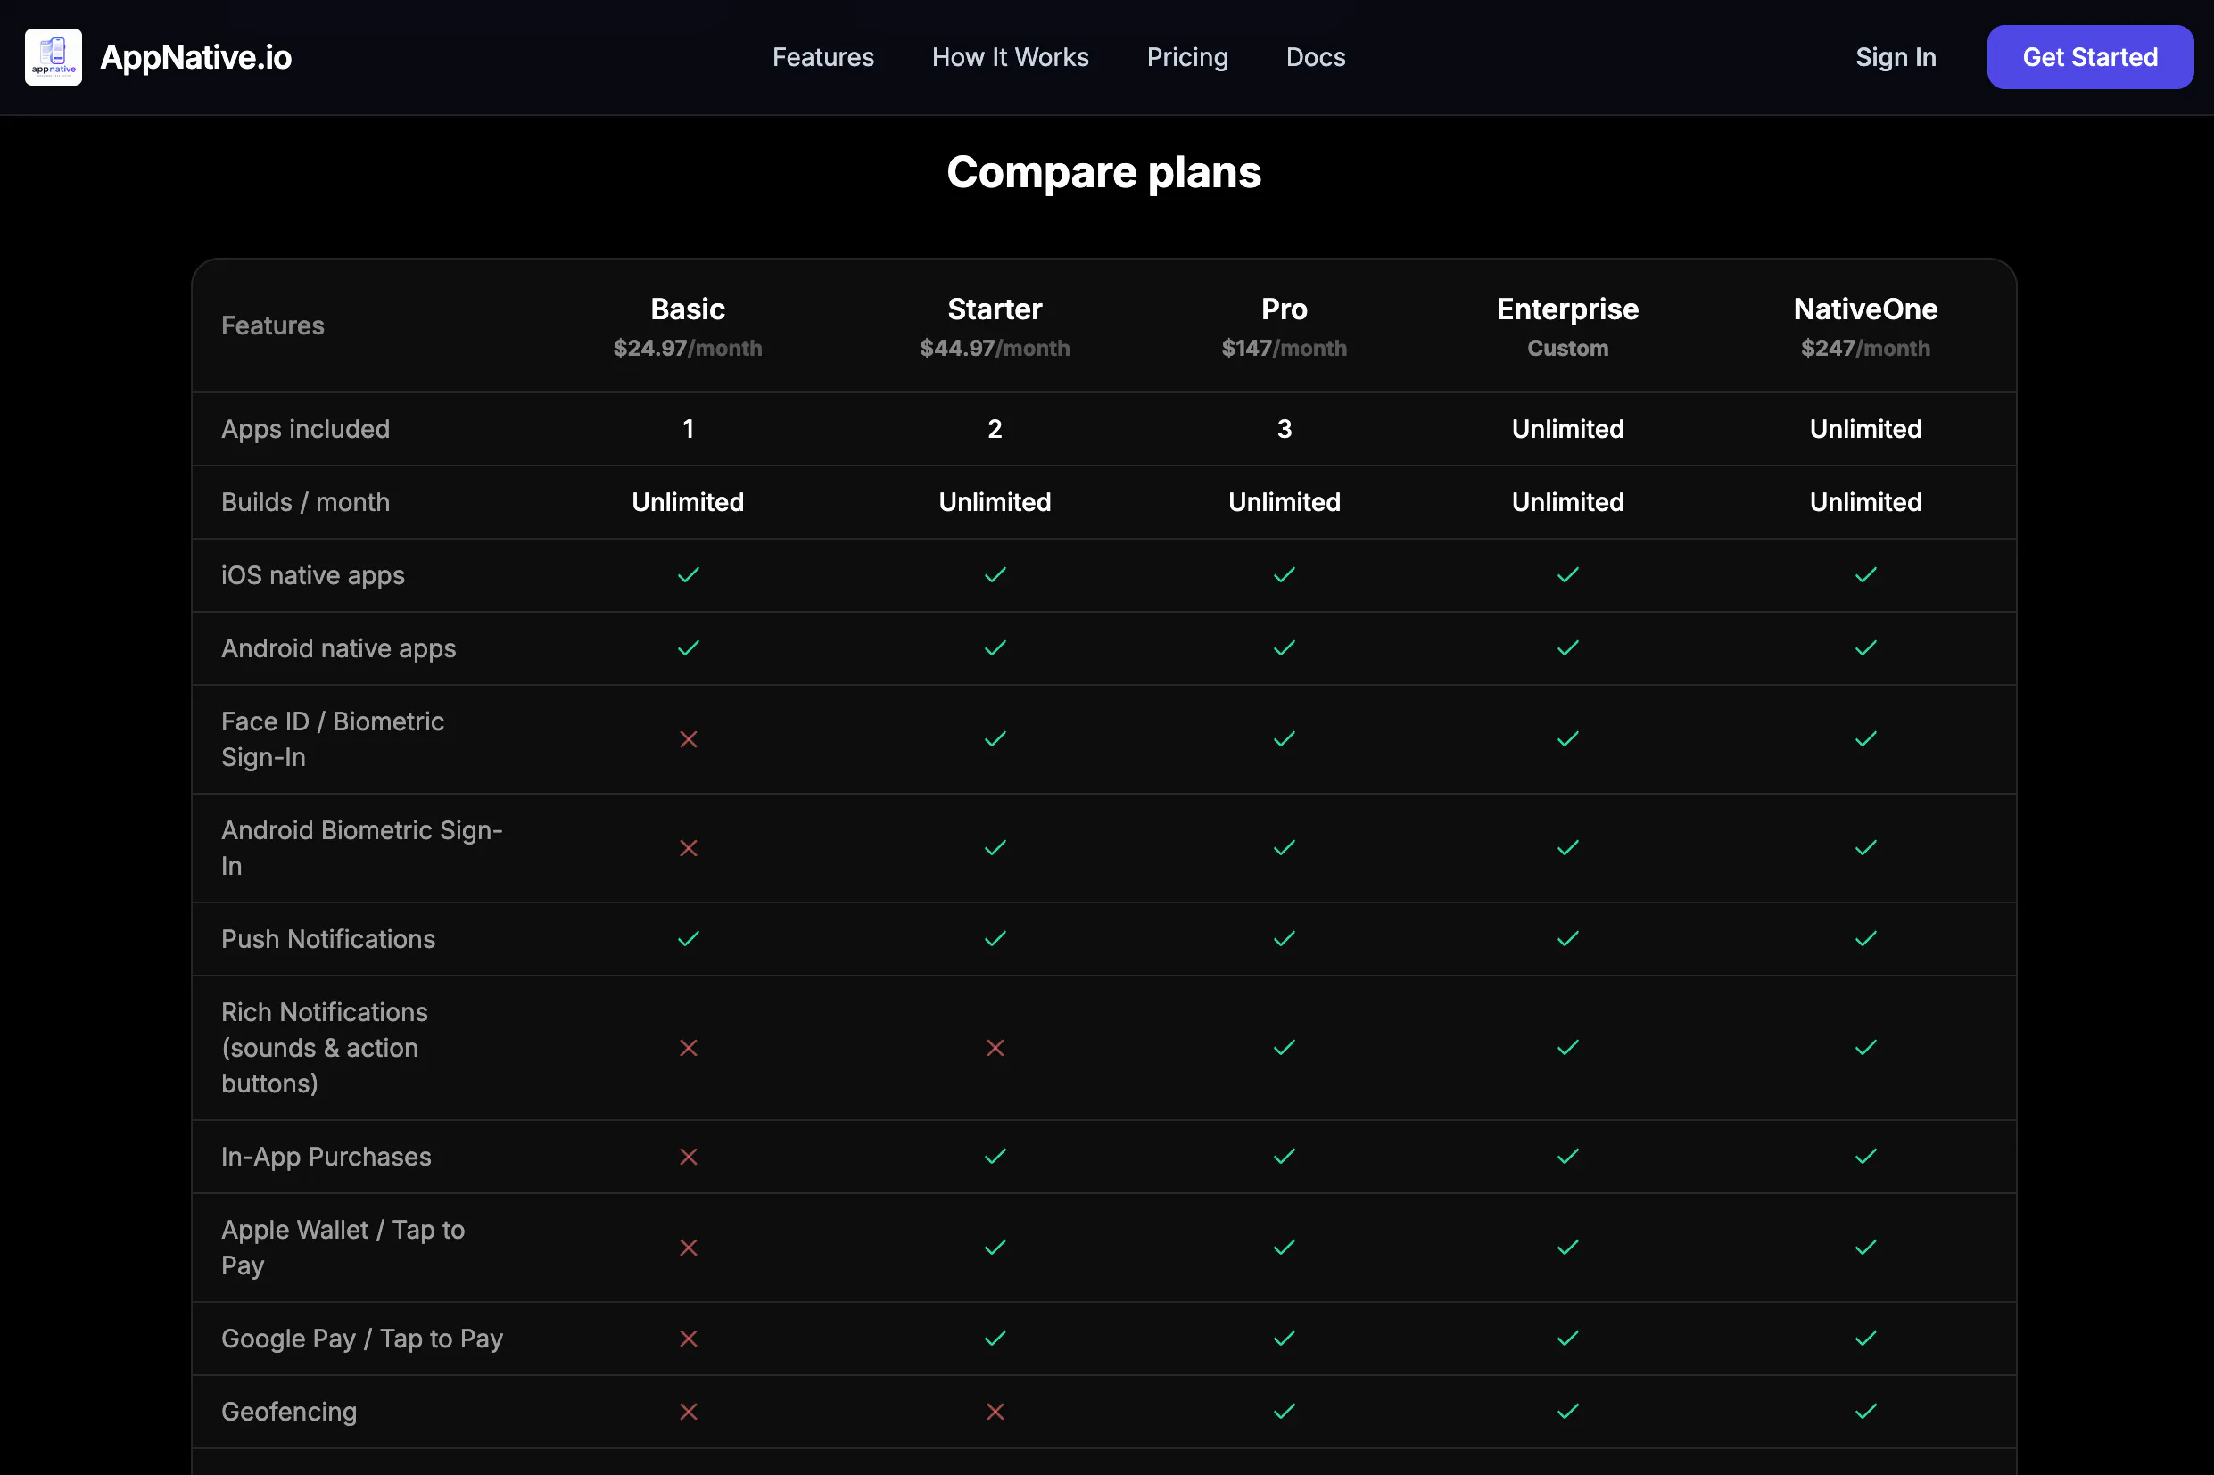Click Unlimited builds under NativeOne
This screenshot has height=1475, width=2214.
(x=1864, y=502)
